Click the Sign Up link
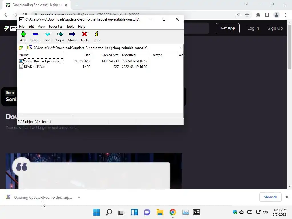The width and height of the screenshot is (292, 219). (275, 28)
